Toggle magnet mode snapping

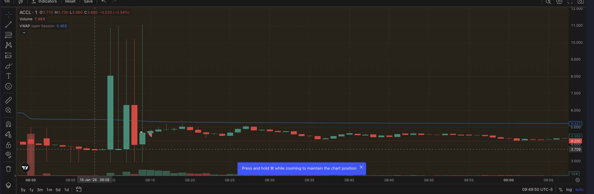(9, 124)
